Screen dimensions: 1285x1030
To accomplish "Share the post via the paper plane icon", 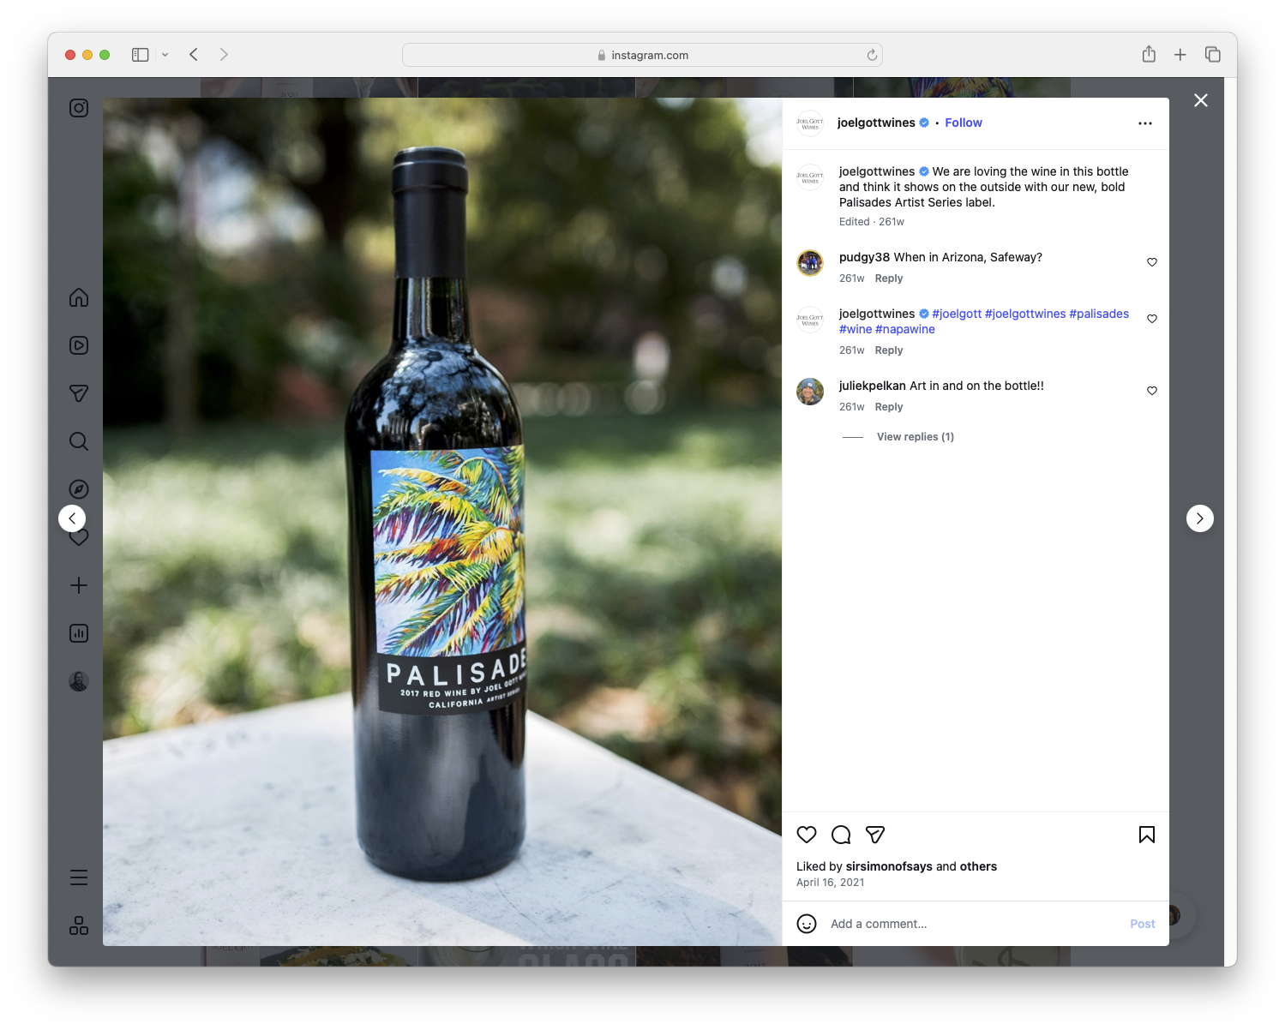I will (874, 834).
